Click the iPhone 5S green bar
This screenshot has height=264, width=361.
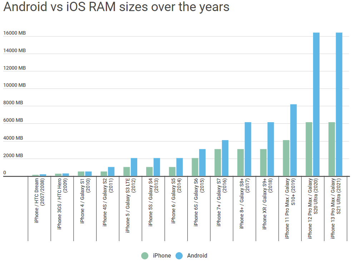pyautogui.click(x=149, y=171)
